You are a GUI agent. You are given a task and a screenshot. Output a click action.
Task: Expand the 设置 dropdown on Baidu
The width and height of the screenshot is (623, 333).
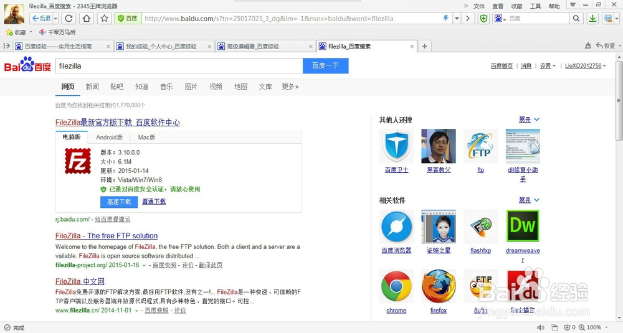(x=548, y=66)
